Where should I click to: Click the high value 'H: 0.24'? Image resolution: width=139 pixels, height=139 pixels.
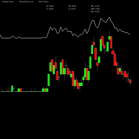(72, 6)
